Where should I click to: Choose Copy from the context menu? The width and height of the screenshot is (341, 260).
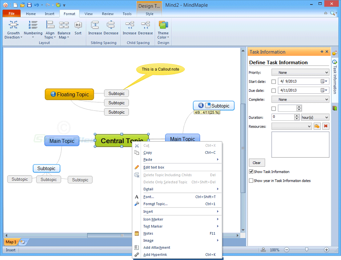point(177,152)
